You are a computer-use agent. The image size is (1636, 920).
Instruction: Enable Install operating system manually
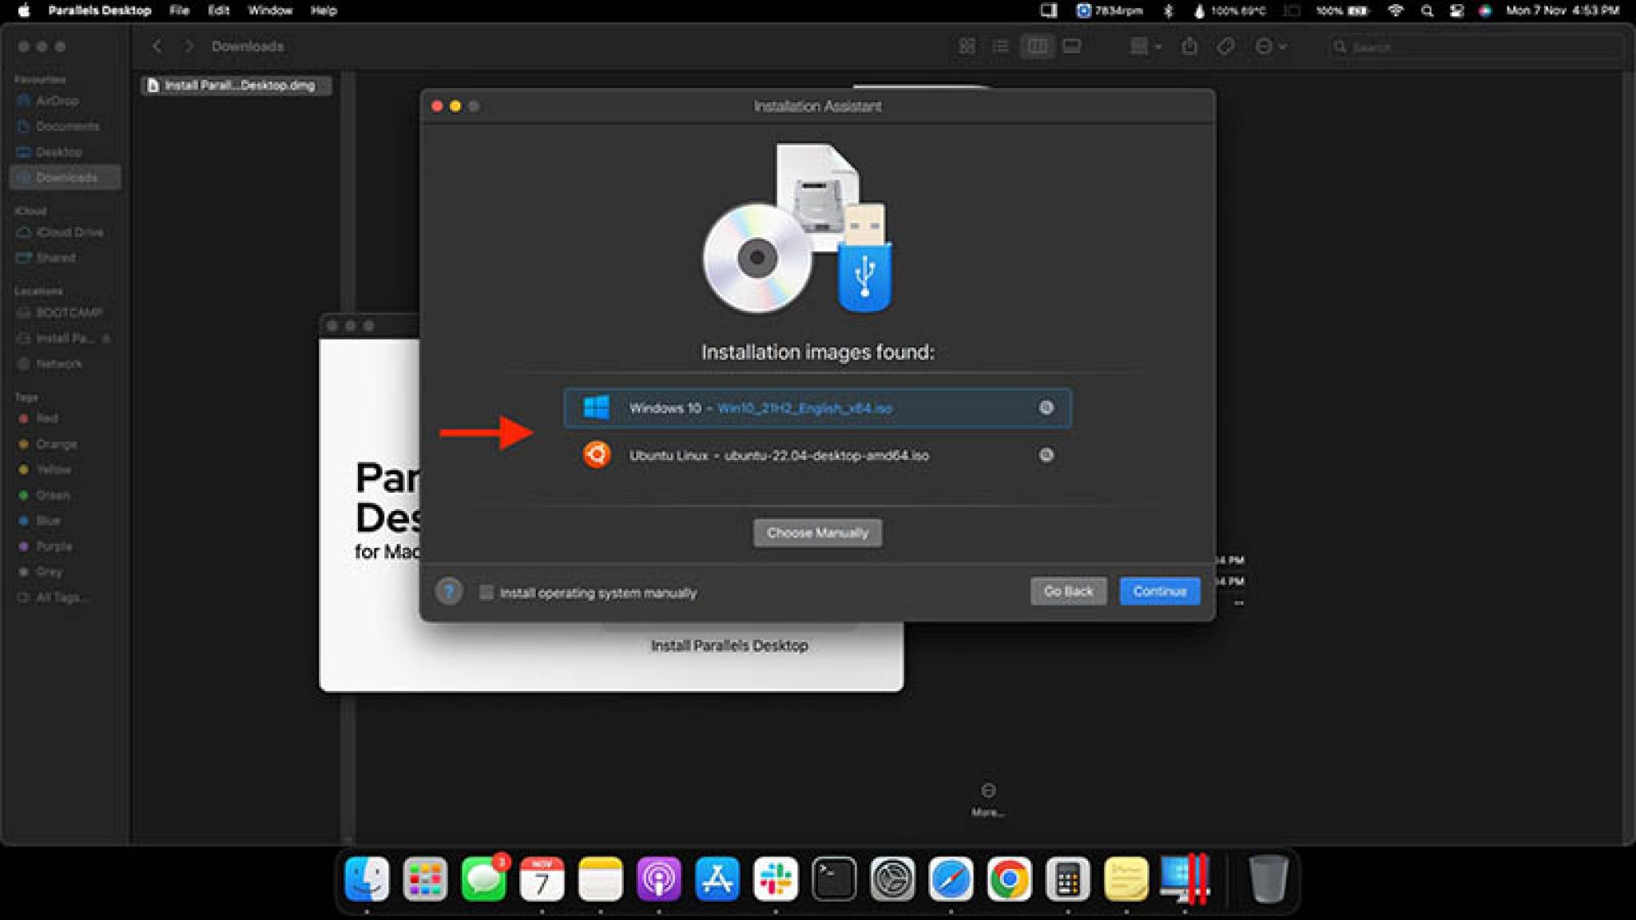coord(486,593)
